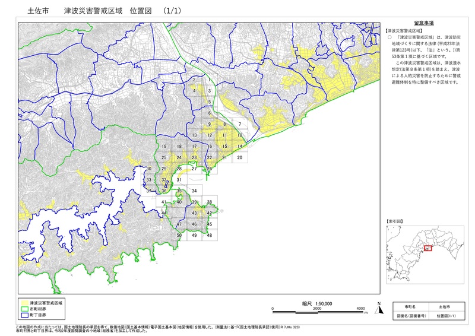Click map grid cell number 34
The height and width of the screenshot is (336, 475).
point(194,191)
